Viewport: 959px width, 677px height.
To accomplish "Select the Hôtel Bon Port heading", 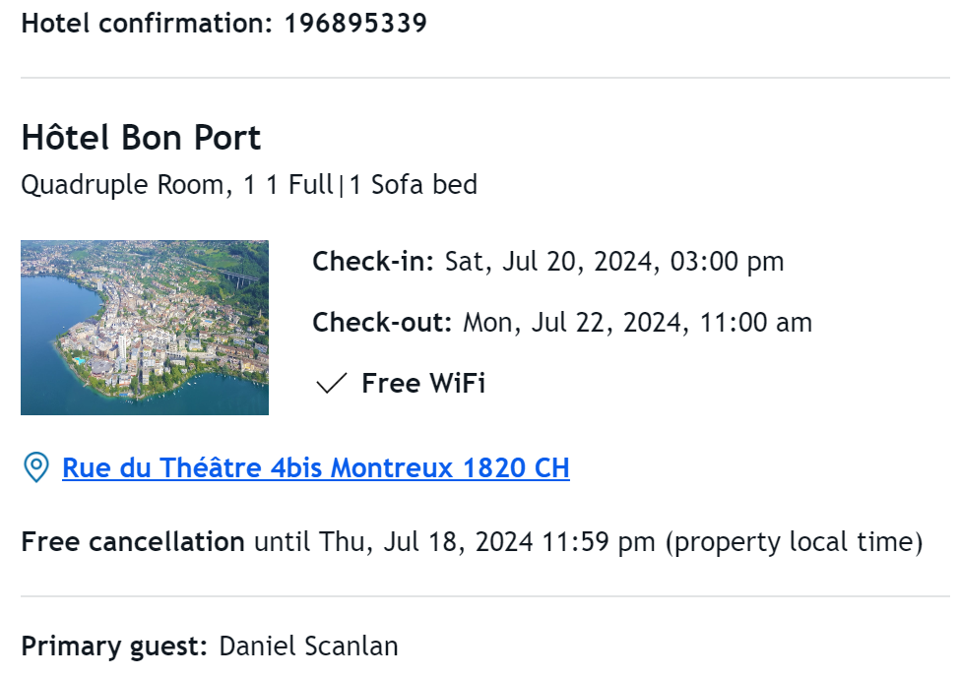I will (x=141, y=137).
